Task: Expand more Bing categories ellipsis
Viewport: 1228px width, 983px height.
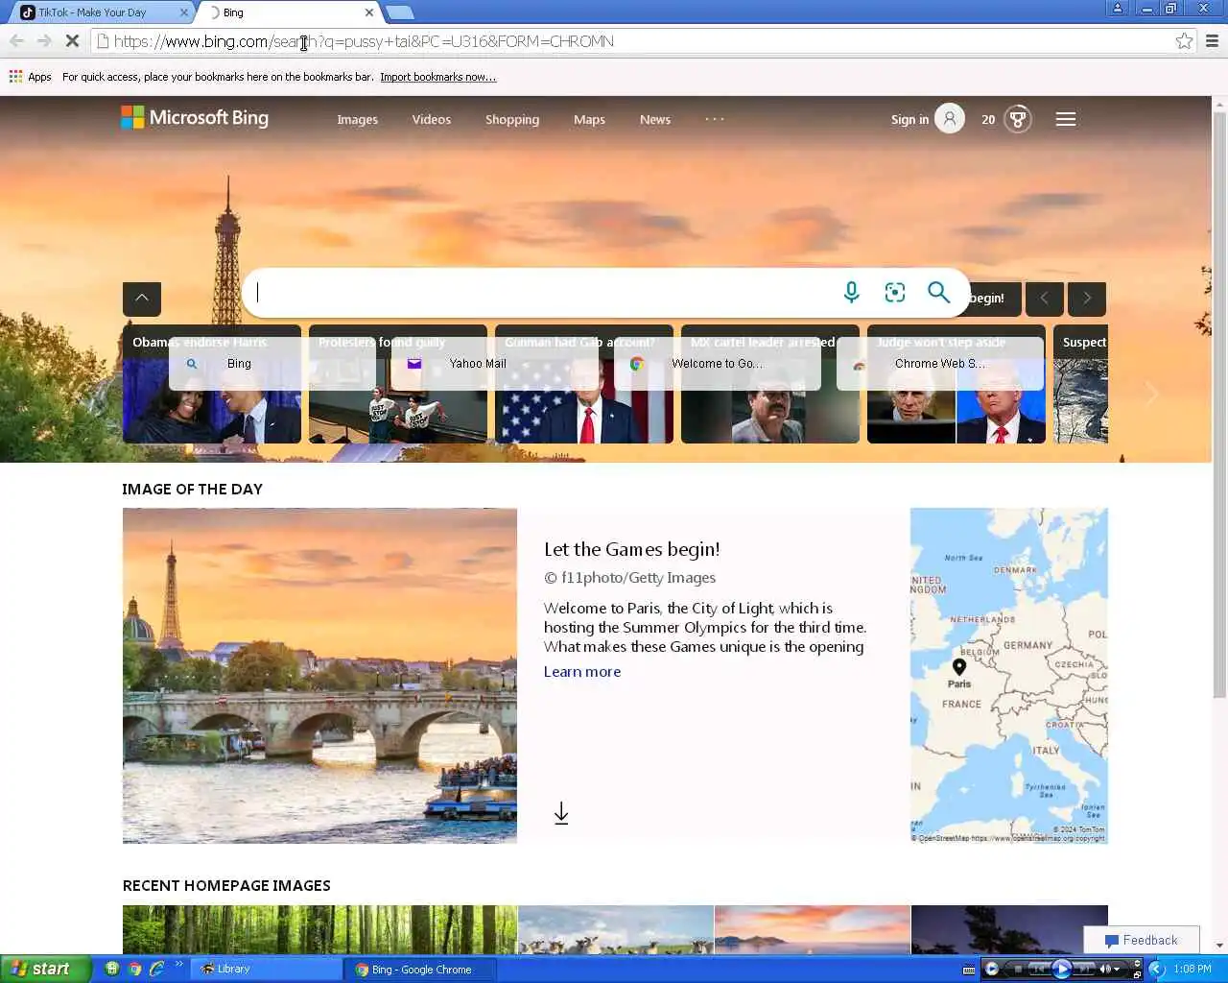Action: pyautogui.click(x=715, y=119)
